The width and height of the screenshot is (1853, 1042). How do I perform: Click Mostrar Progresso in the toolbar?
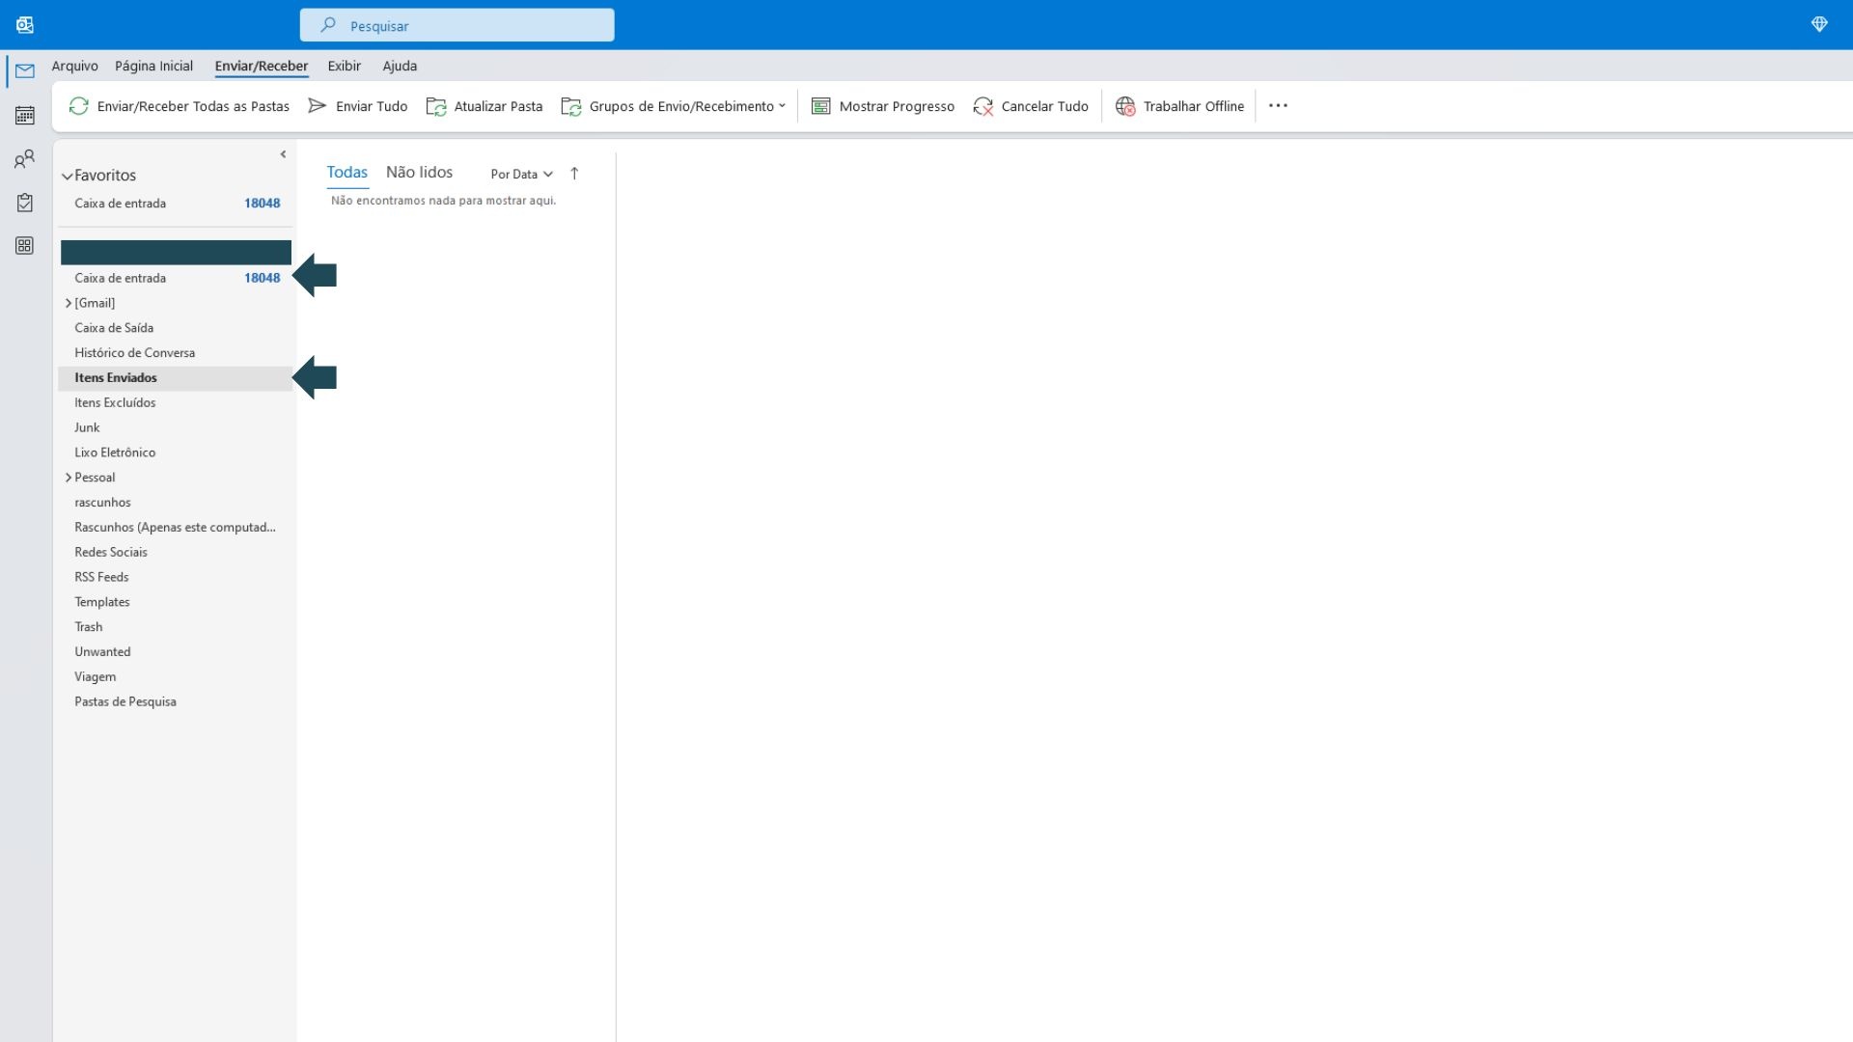pos(883,106)
